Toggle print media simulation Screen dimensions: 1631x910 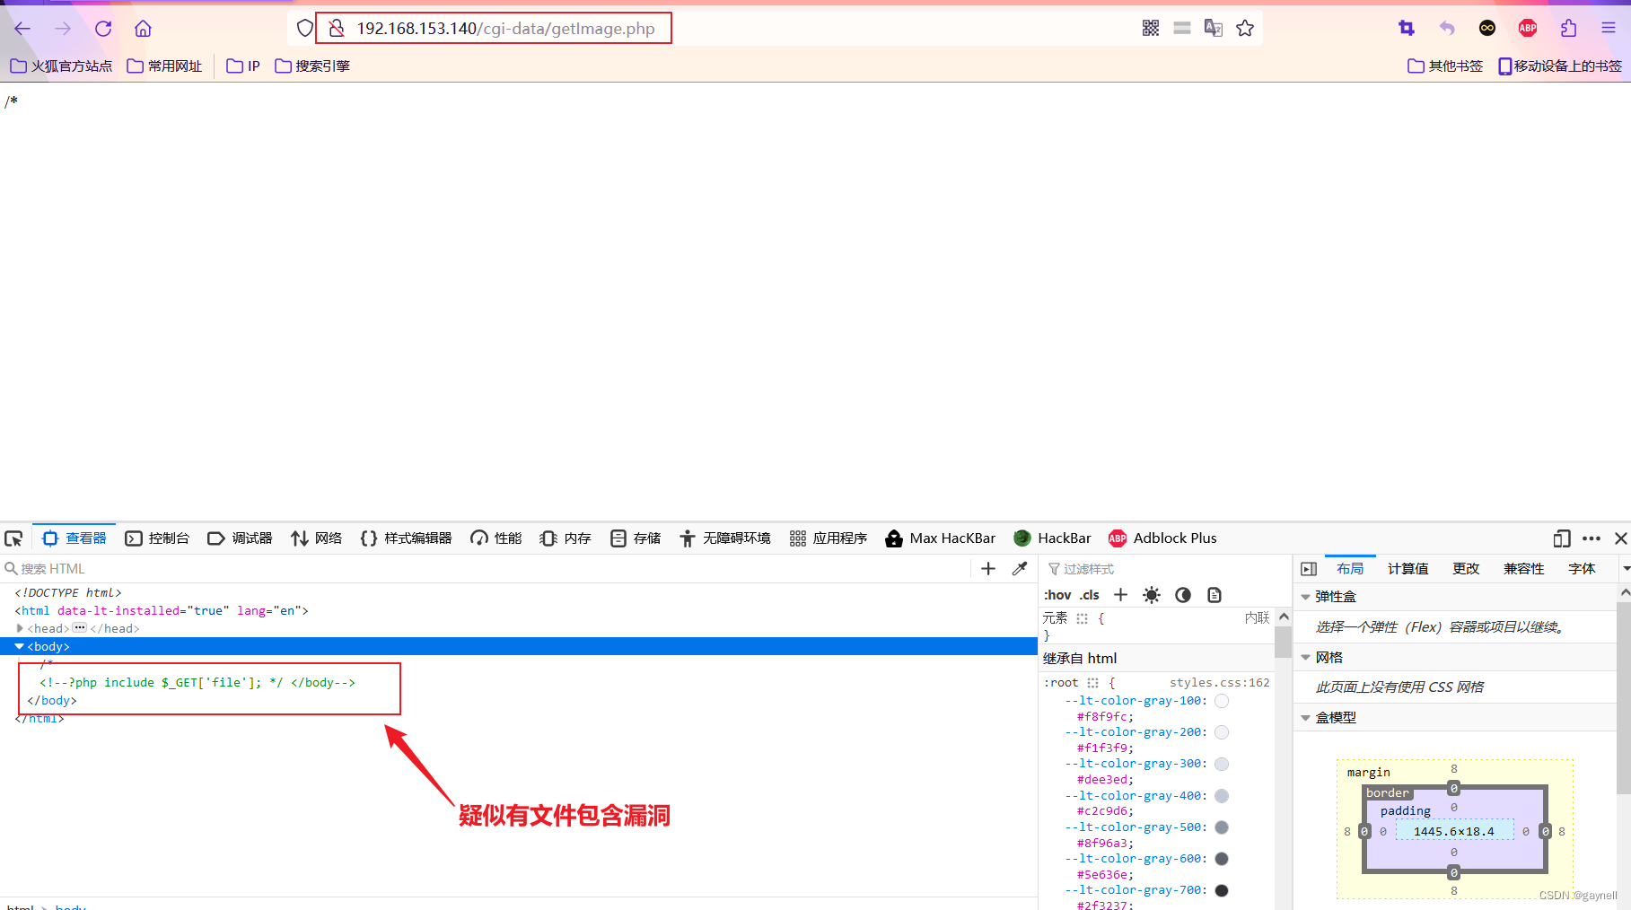[1214, 595]
